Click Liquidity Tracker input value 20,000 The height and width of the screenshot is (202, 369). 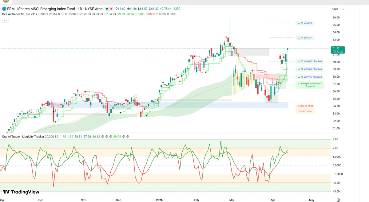point(50,137)
